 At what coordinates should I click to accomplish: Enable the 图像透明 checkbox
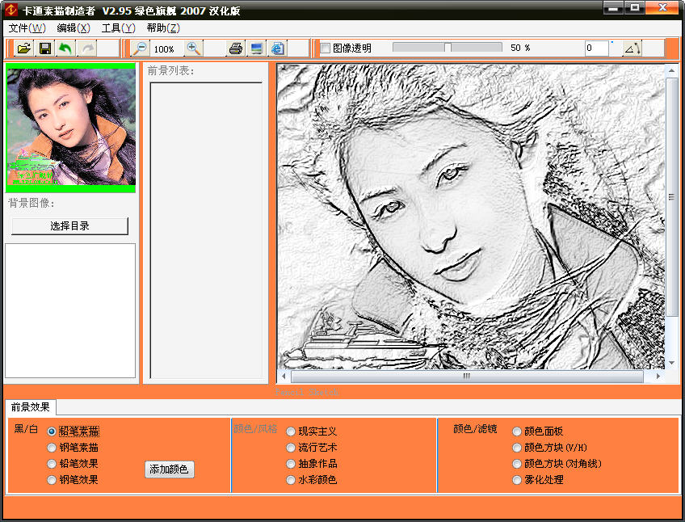coord(326,48)
